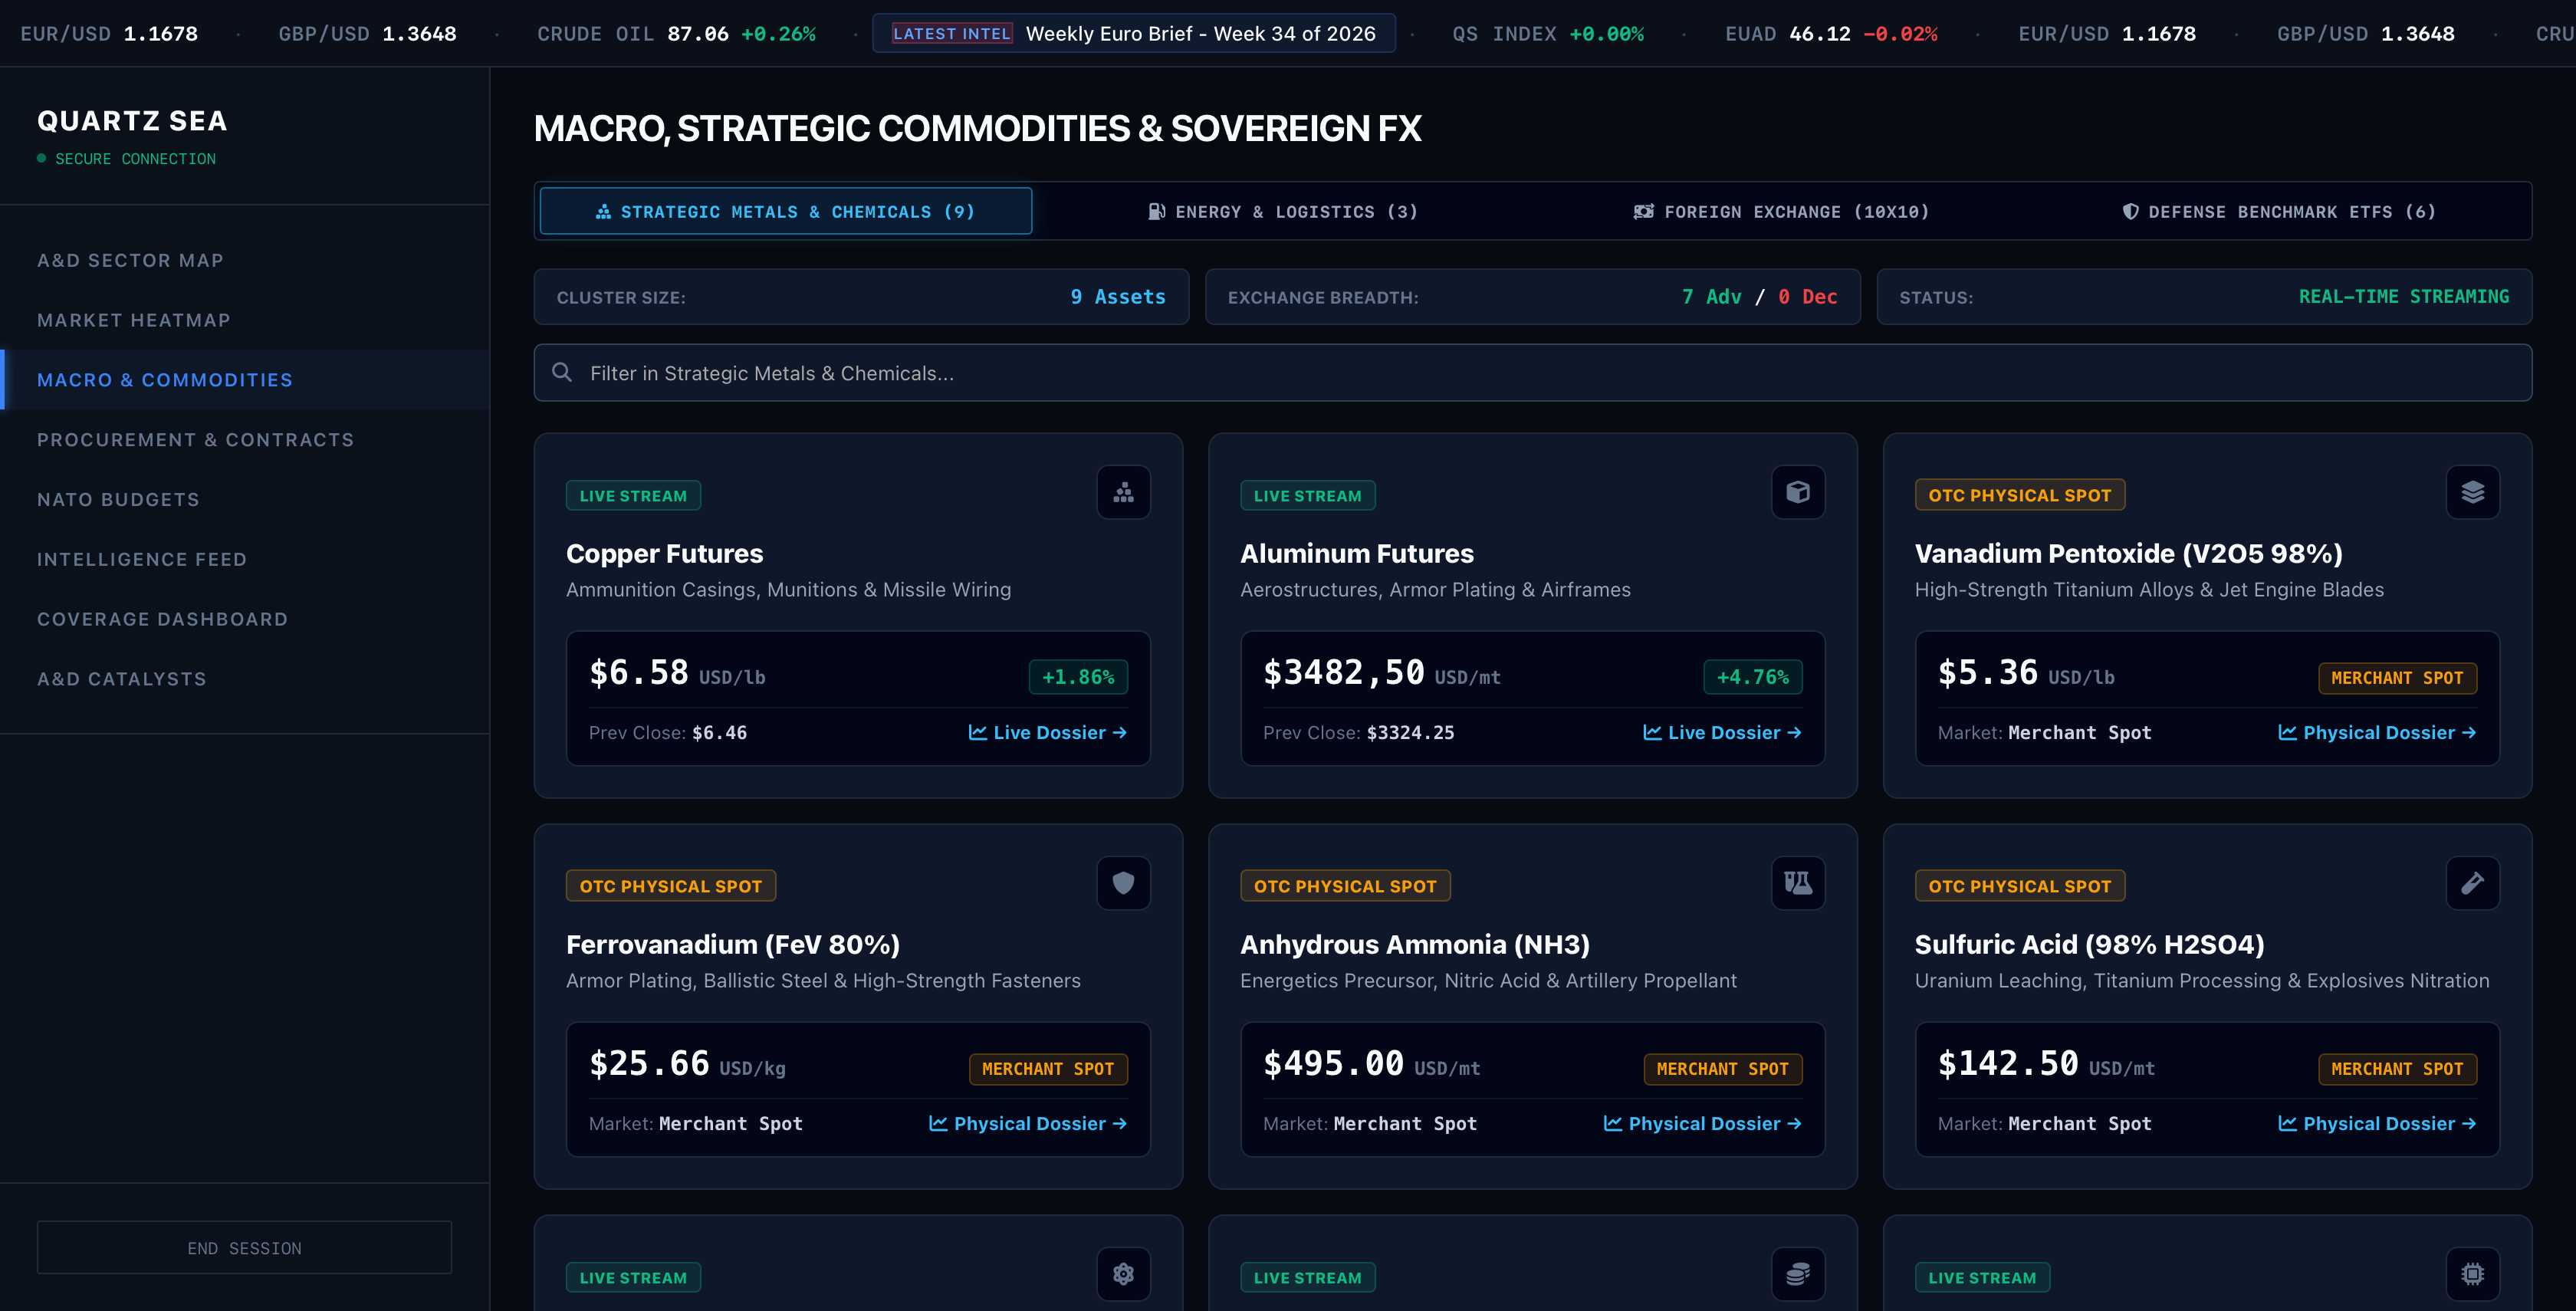Click the Energy & Logistics gas pump icon
This screenshot has width=2576, height=1311.
click(x=1156, y=212)
